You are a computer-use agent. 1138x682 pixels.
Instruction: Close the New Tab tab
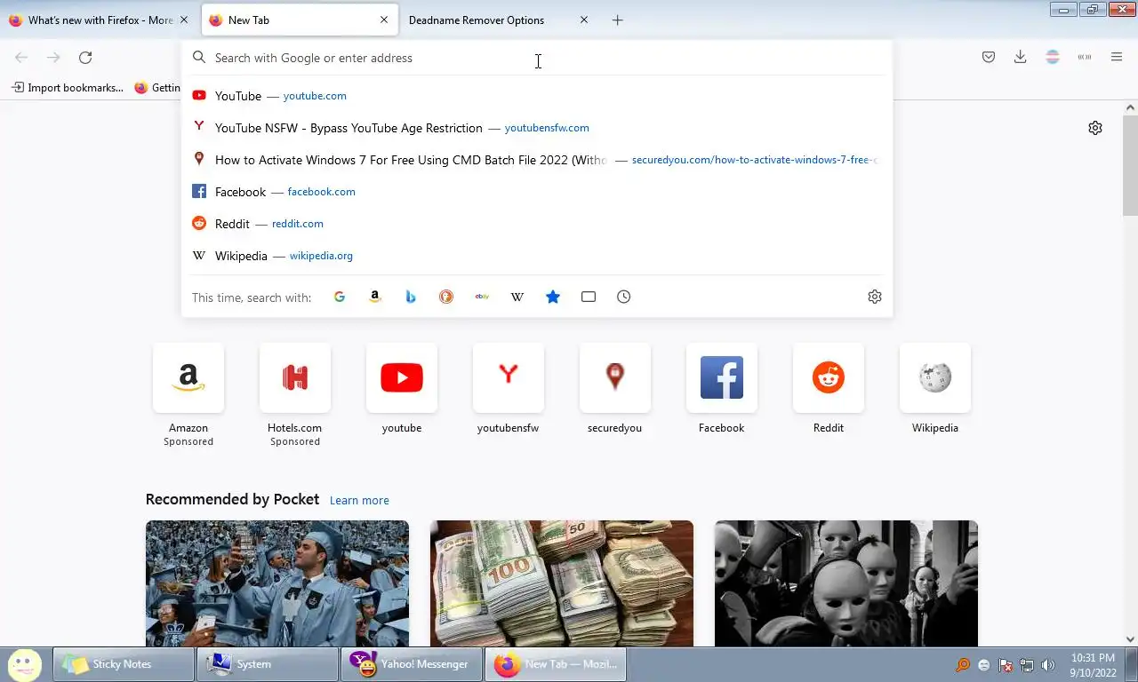tap(384, 20)
